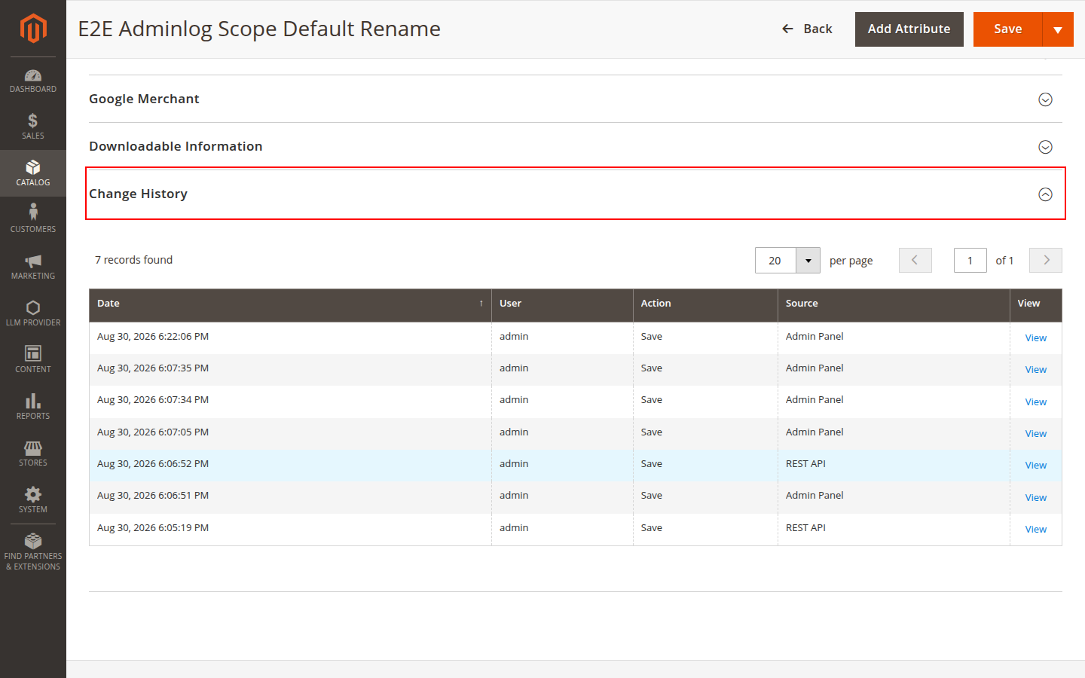The width and height of the screenshot is (1085, 678).
Task: Focus the current page number field
Action: coord(970,260)
